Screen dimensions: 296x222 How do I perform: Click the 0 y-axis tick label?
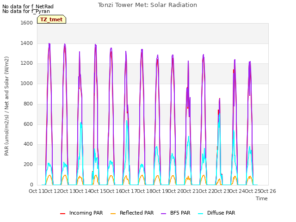tap(31, 185)
